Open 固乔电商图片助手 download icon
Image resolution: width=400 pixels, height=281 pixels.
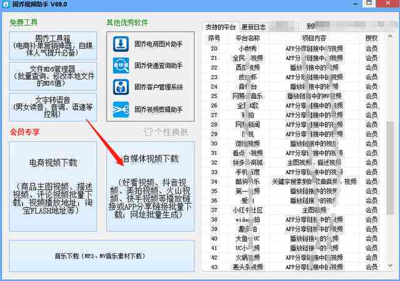(121, 44)
